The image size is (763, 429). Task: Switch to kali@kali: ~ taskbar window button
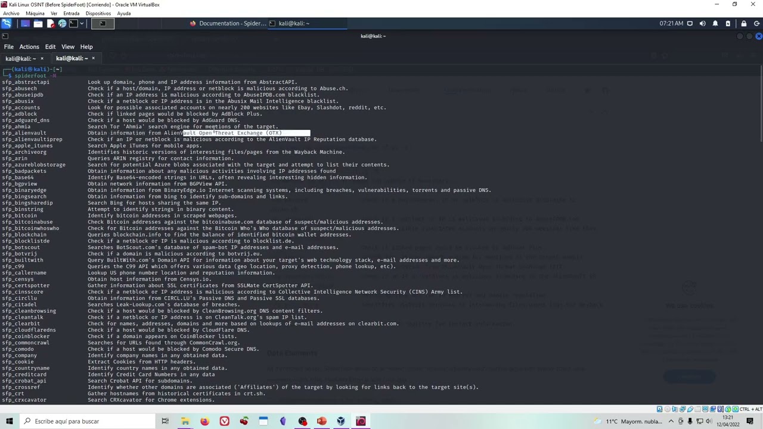point(307,23)
